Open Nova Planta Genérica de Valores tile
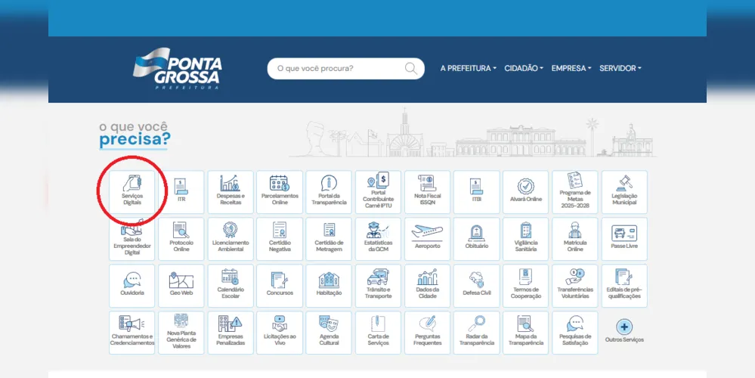 point(181,332)
